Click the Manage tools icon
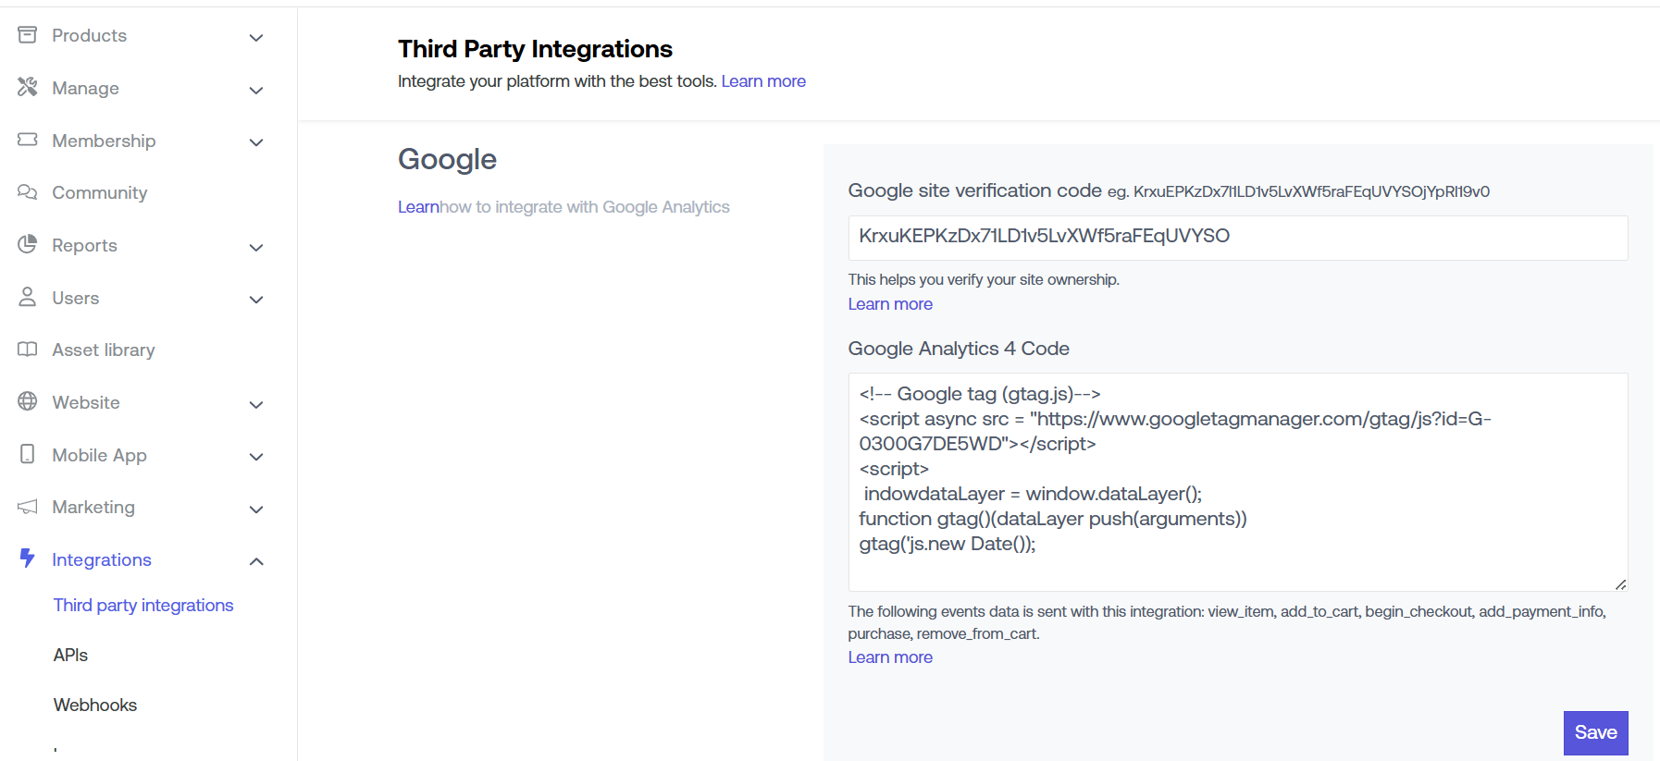 (x=28, y=87)
